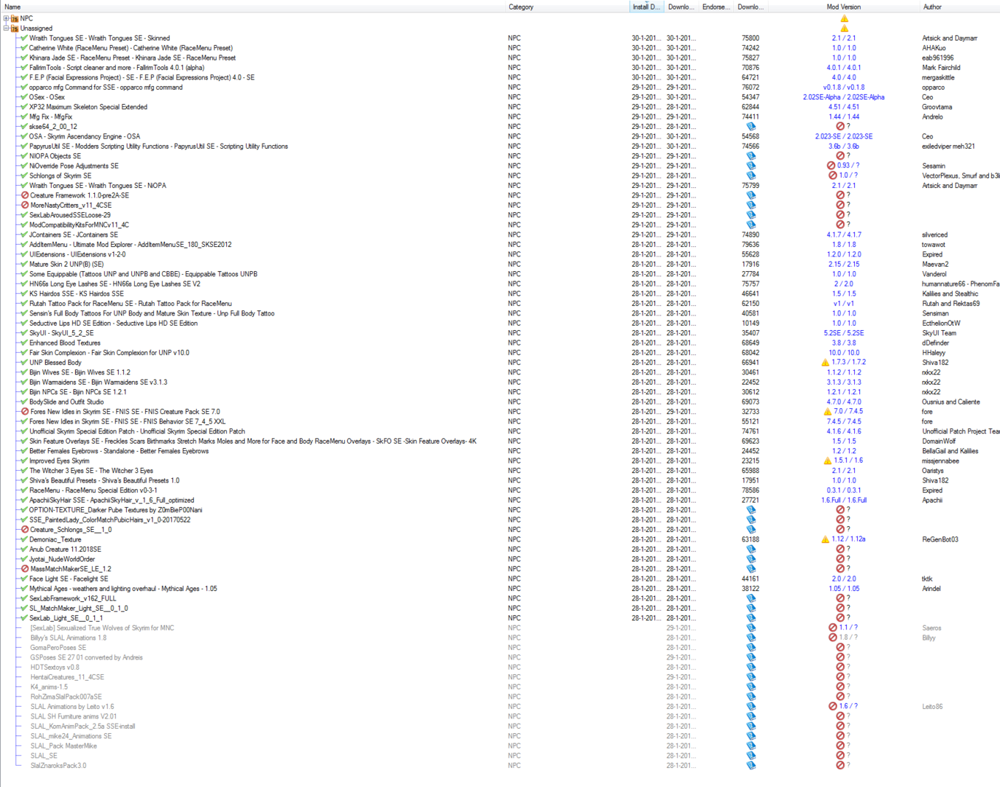Click the red unknown-version icon for MoreNastyCritters_v11_4CSE
Viewport: 1000px width, 787px height.
click(x=840, y=205)
